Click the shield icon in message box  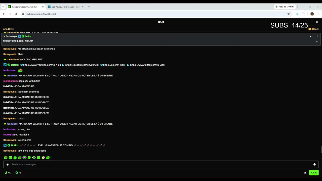point(8,164)
